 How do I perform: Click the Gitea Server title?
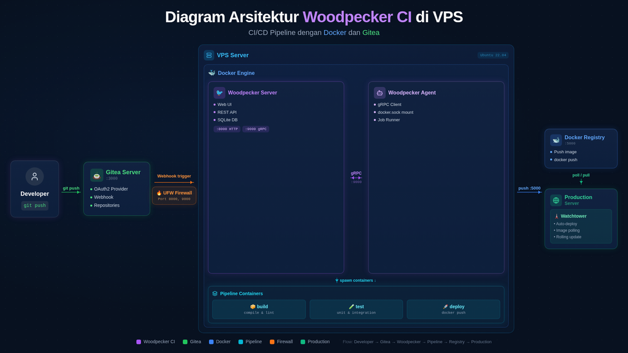(x=123, y=172)
